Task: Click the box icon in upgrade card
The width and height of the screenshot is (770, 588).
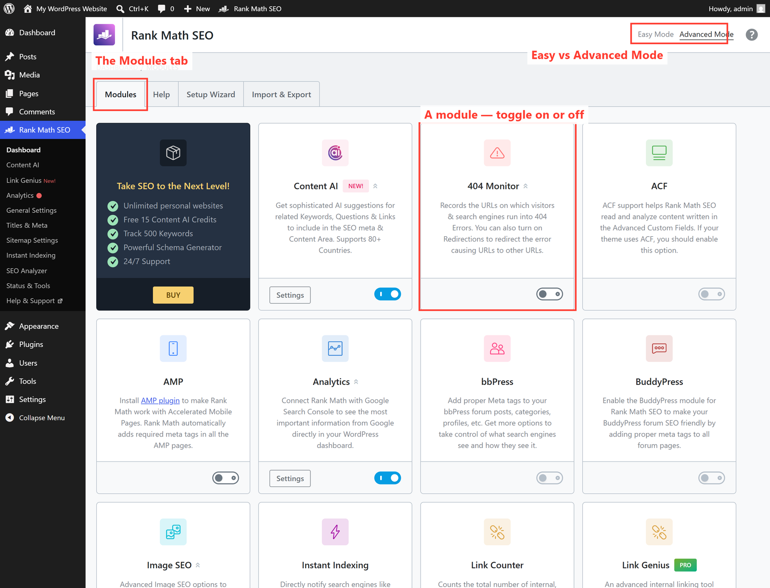Action: tap(173, 153)
